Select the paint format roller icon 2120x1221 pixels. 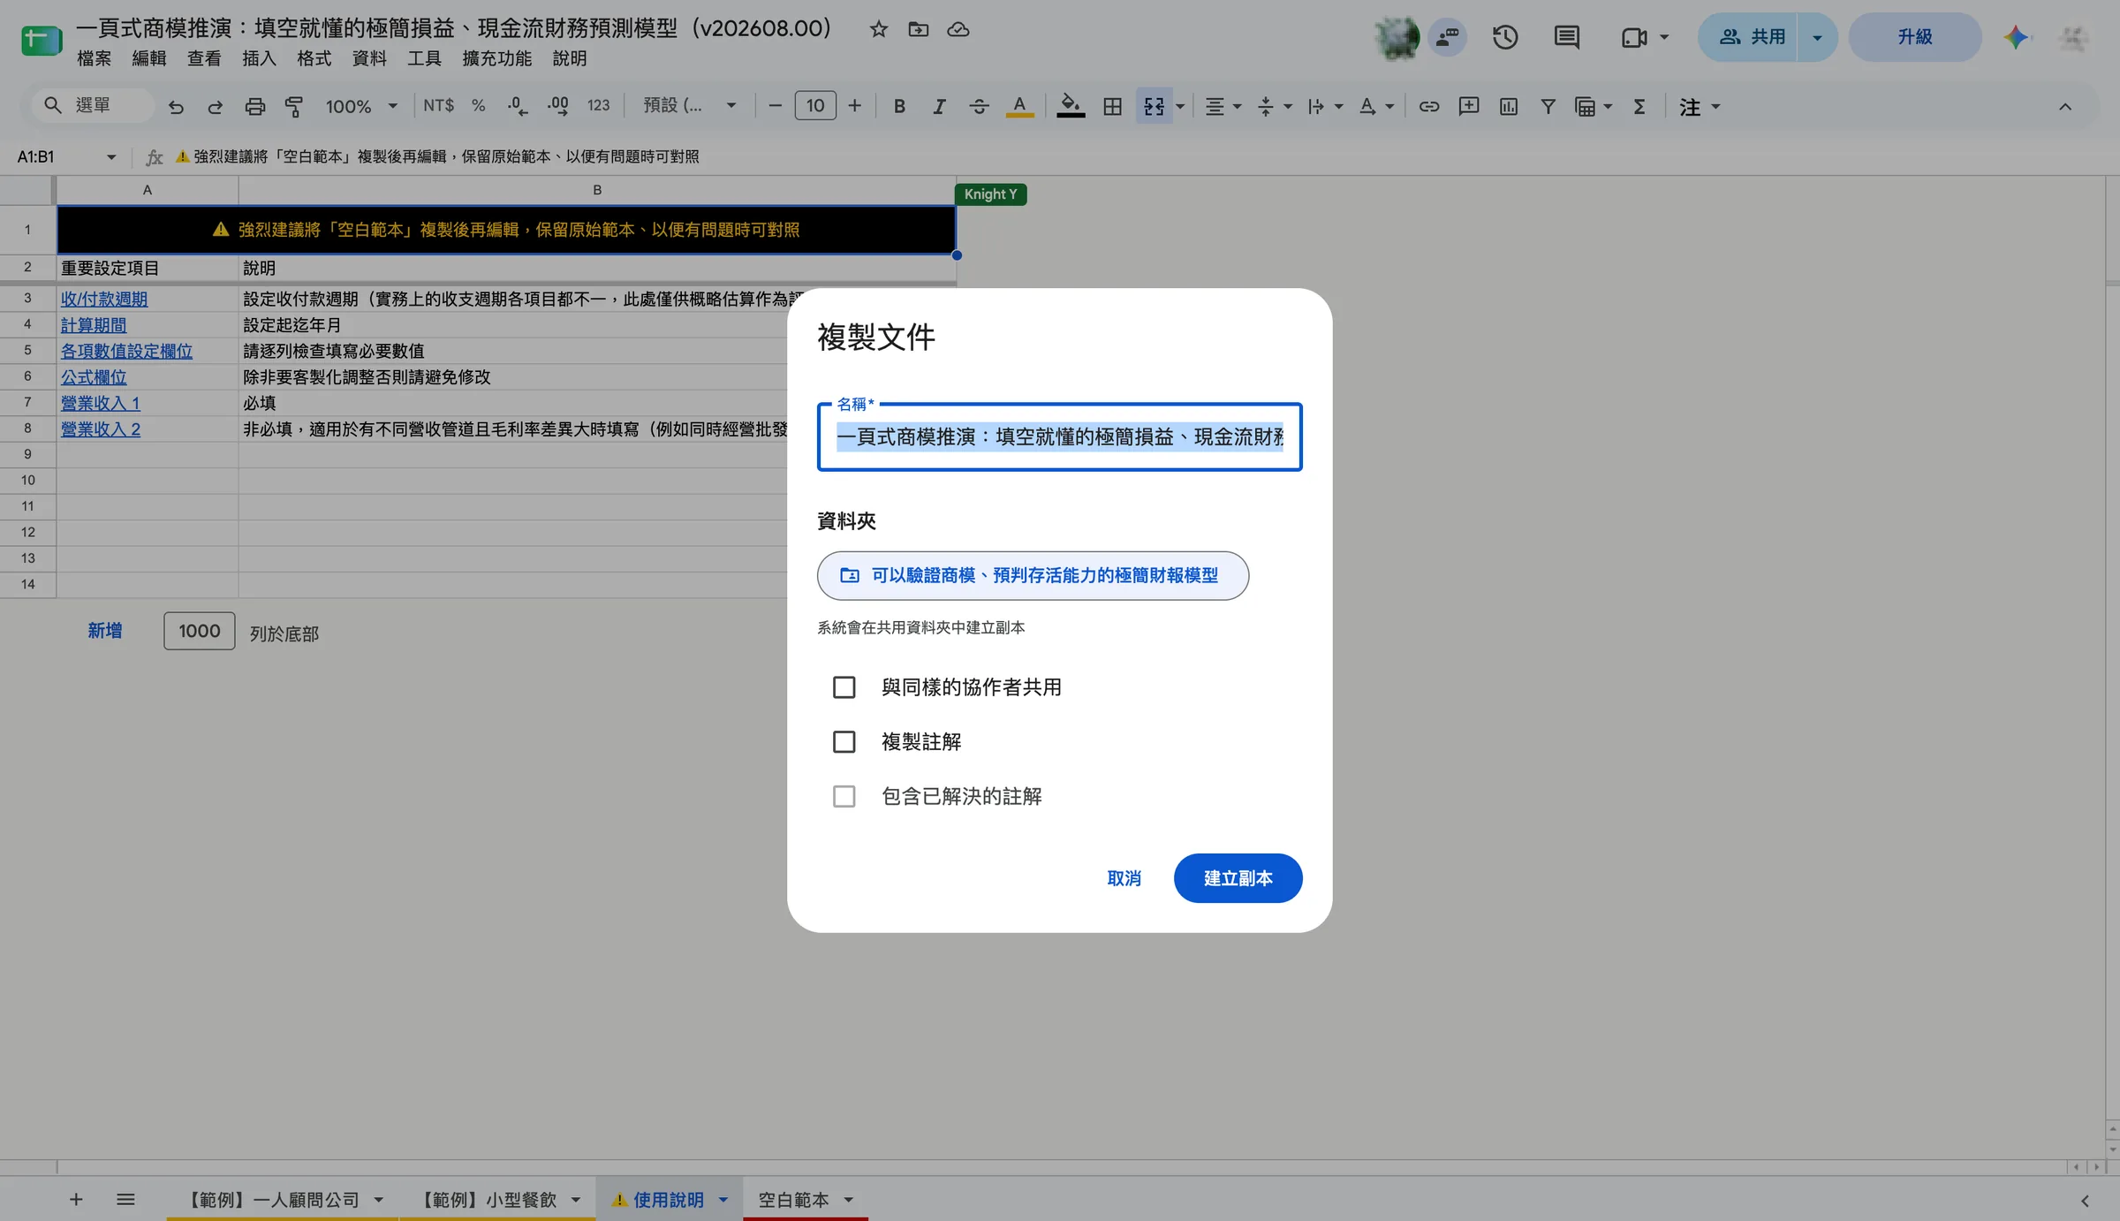pos(294,107)
